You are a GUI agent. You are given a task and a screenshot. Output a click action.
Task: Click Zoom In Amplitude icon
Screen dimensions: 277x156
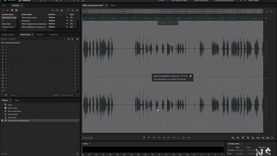coord(233,138)
